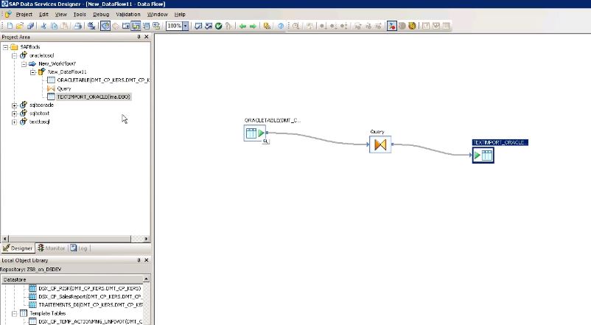Close the Project Area panel
Viewport: 591px width, 325px height.
(147, 37)
